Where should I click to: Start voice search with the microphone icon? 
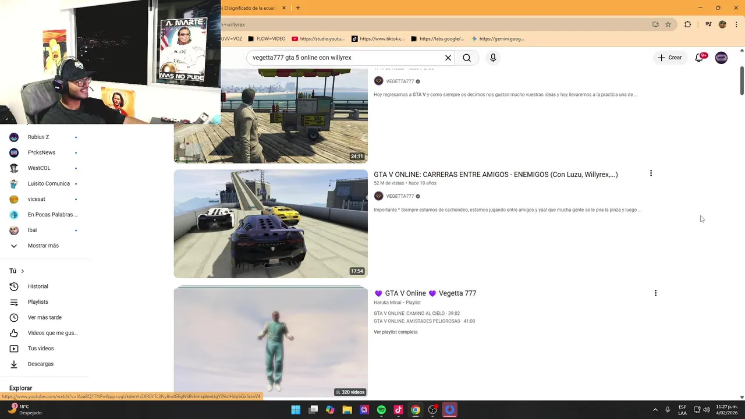click(493, 58)
